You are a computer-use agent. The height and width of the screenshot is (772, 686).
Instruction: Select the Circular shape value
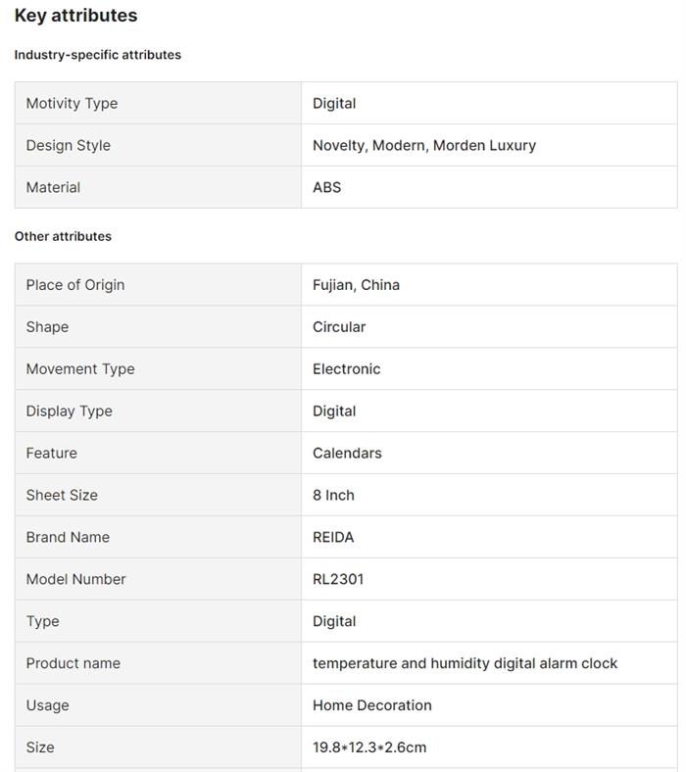(x=338, y=327)
